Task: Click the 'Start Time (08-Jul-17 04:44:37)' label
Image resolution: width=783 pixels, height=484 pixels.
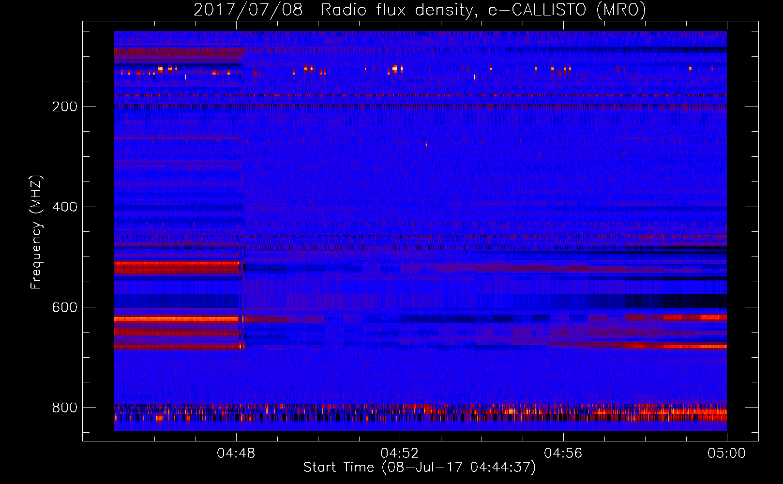Action: tap(420, 468)
